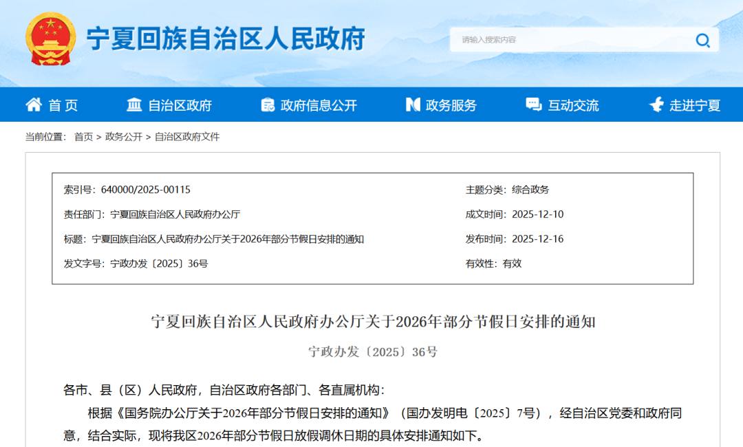Select 互动交流 in navigation bar

[573, 105]
